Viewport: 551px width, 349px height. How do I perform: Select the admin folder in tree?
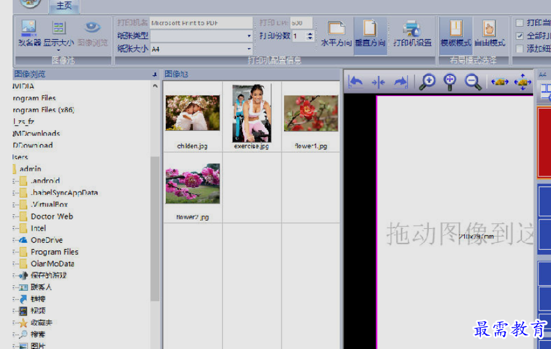click(30, 169)
